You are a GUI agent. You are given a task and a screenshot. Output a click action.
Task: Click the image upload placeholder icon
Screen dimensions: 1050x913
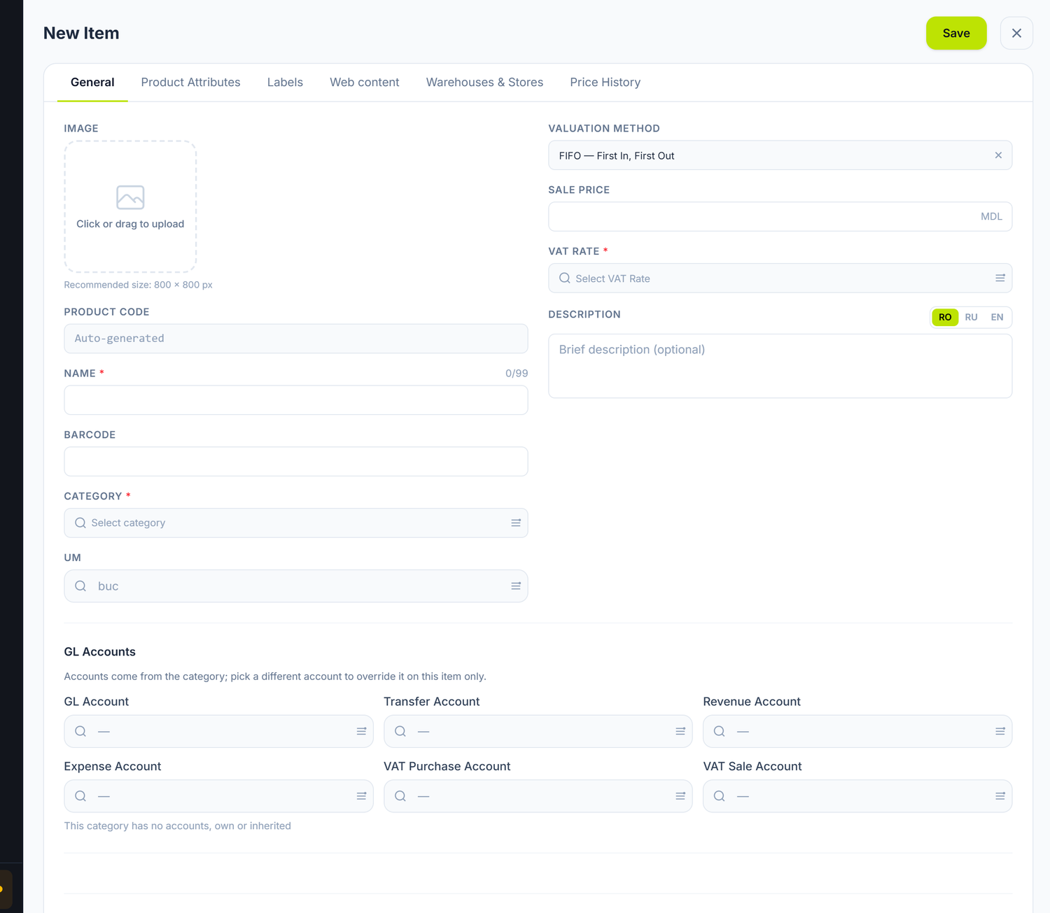pos(130,197)
